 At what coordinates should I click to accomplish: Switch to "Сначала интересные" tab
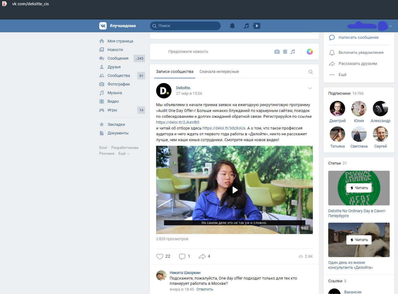pyautogui.click(x=219, y=72)
